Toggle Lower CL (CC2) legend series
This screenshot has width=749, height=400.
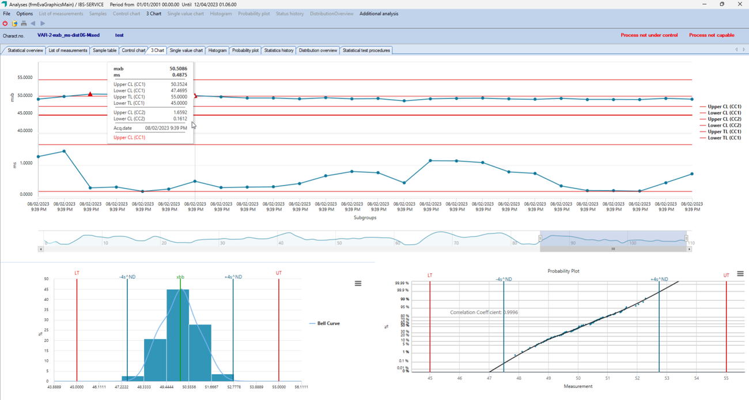tap(724, 125)
